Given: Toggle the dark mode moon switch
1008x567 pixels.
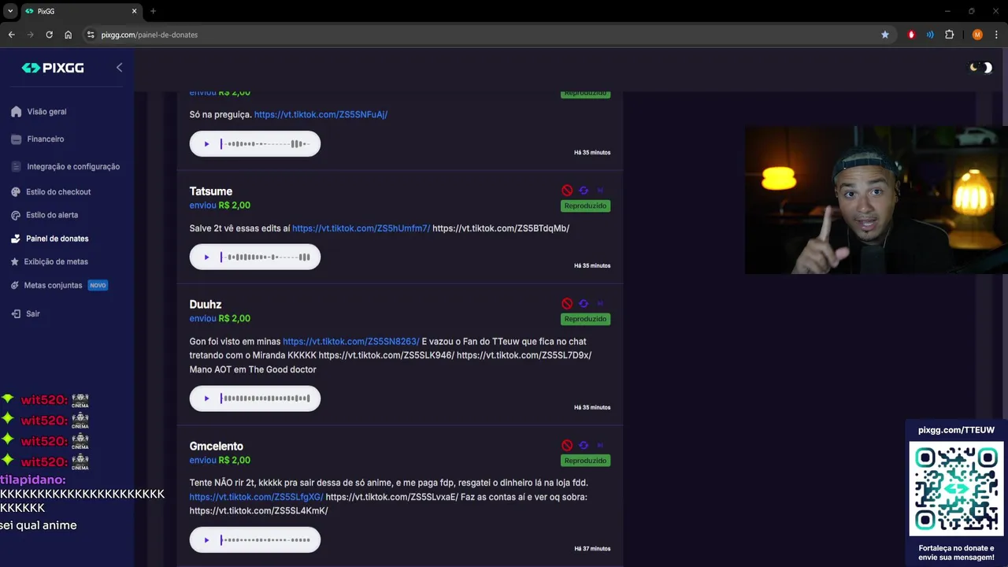Looking at the screenshot, I should coord(980,68).
